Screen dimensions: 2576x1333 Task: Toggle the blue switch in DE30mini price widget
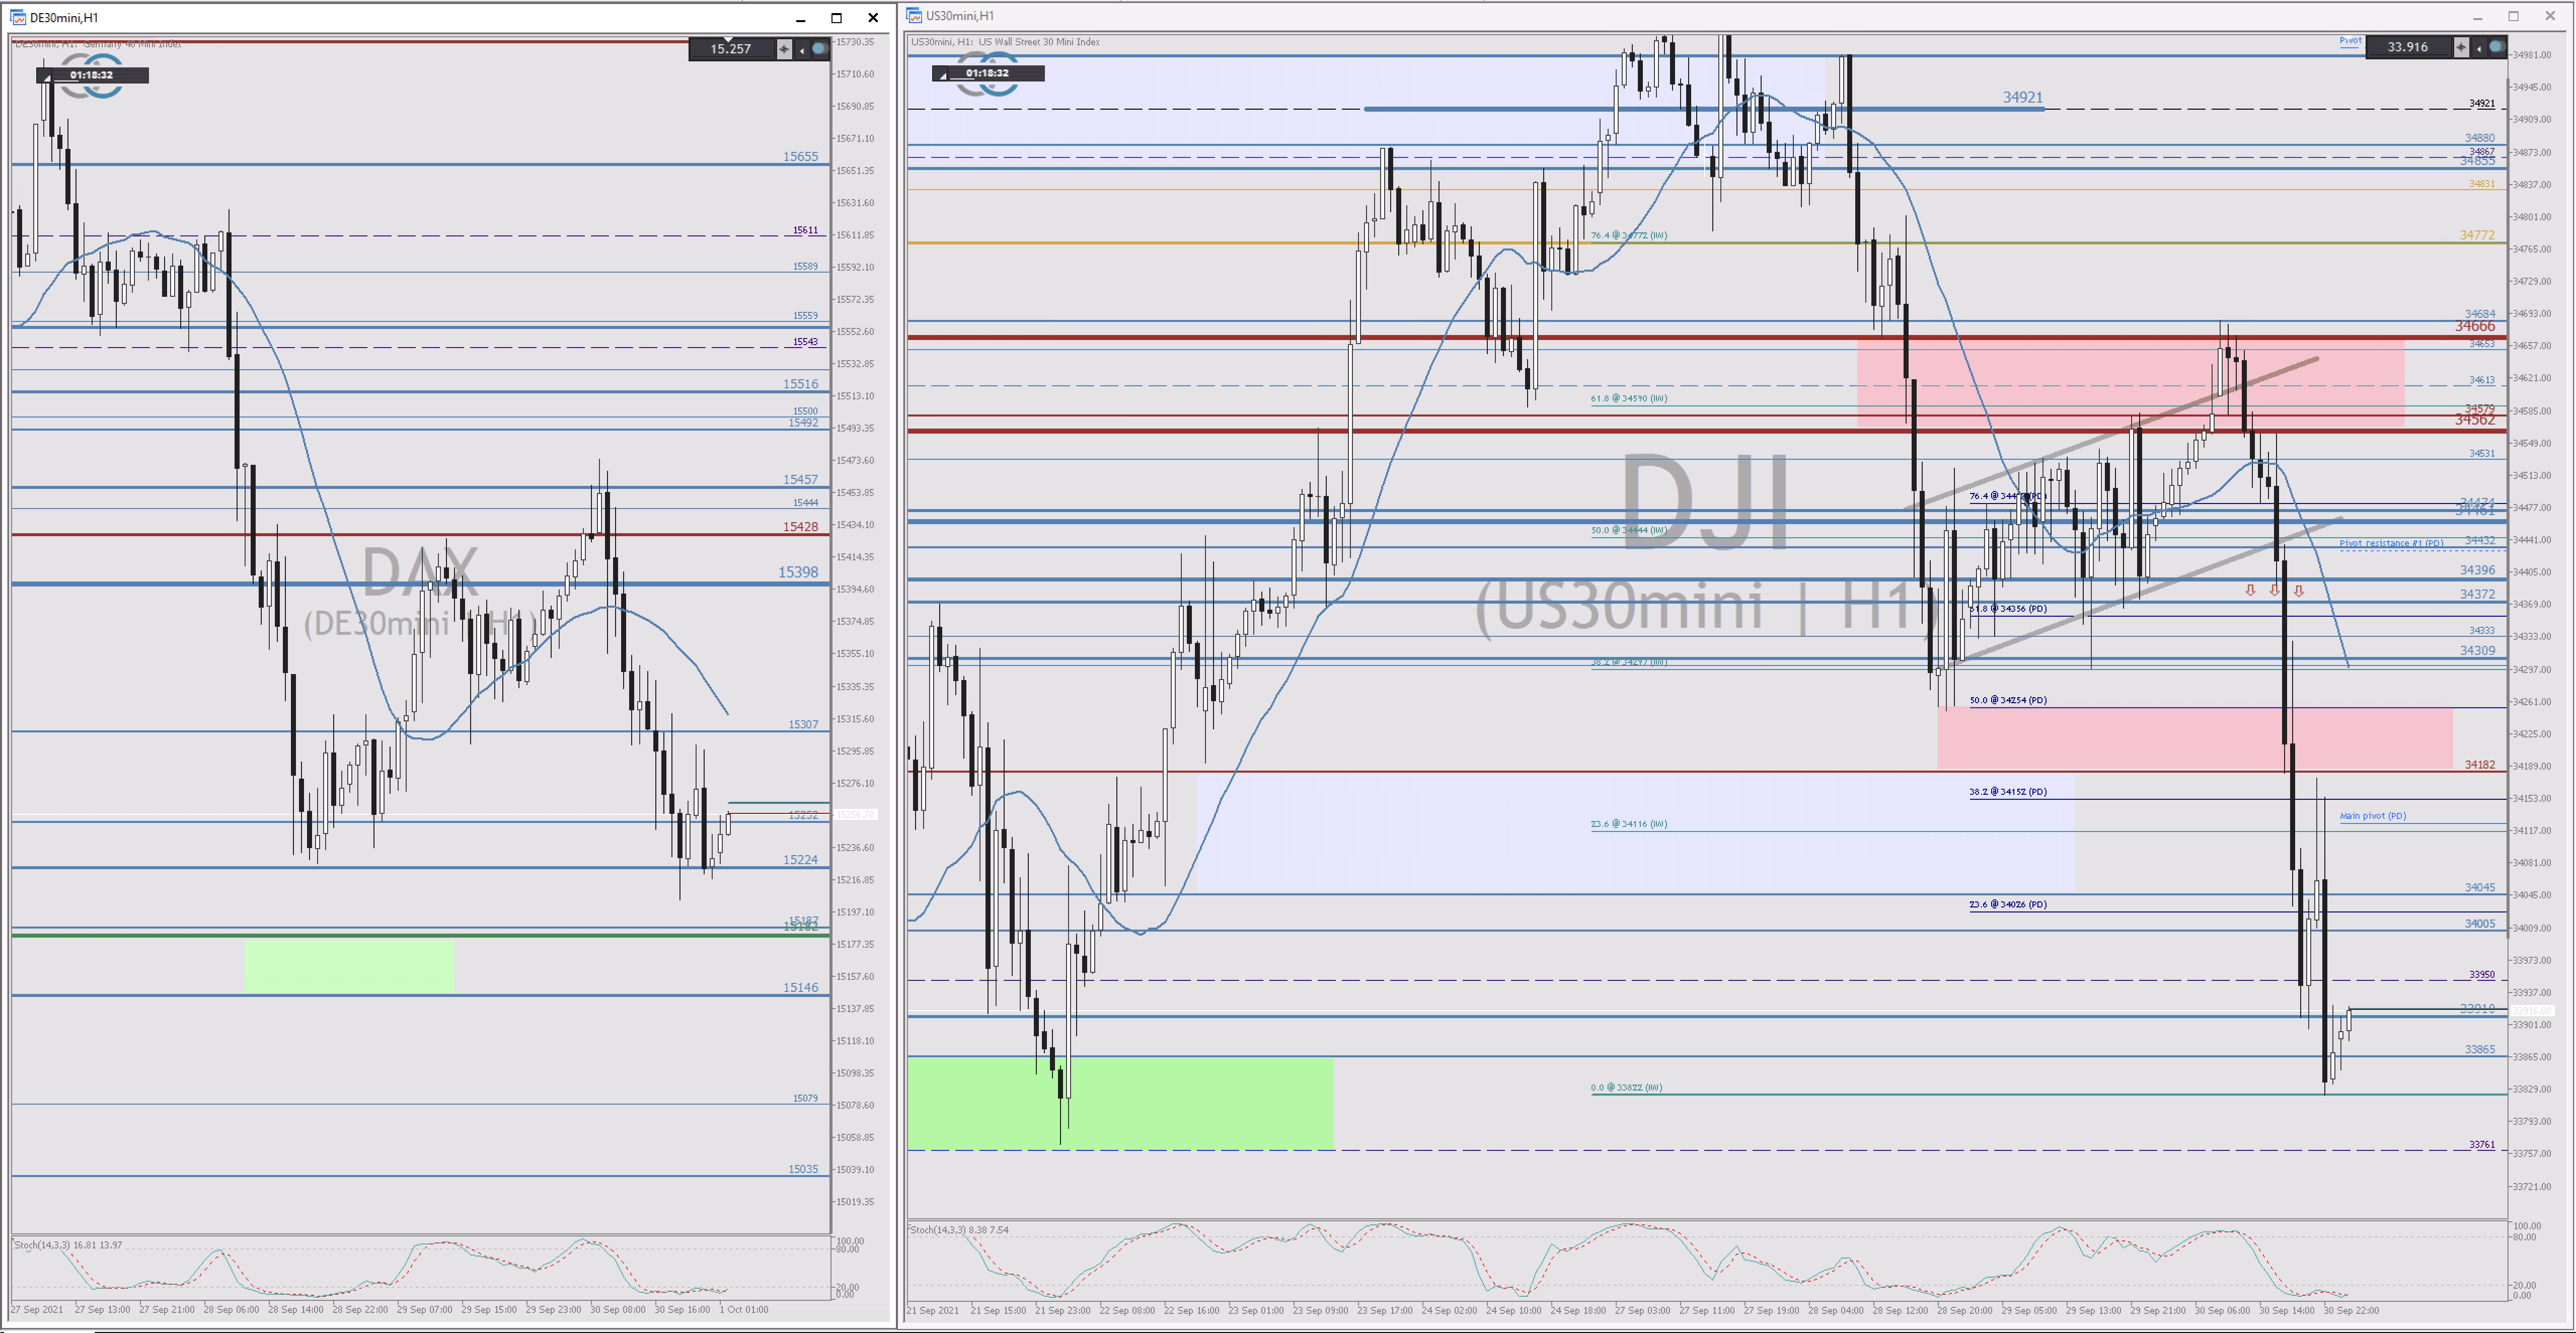[x=820, y=49]
